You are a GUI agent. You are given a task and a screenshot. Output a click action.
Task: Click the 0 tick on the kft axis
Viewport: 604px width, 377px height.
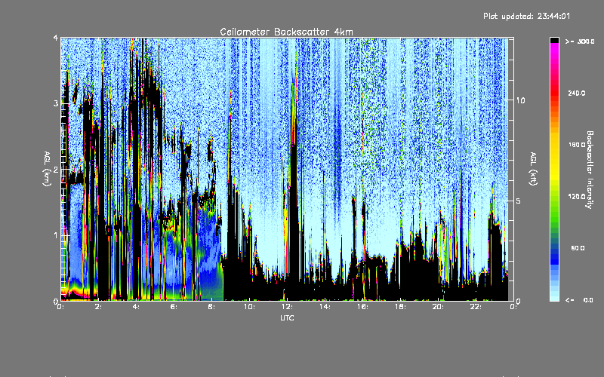point(519,301)
